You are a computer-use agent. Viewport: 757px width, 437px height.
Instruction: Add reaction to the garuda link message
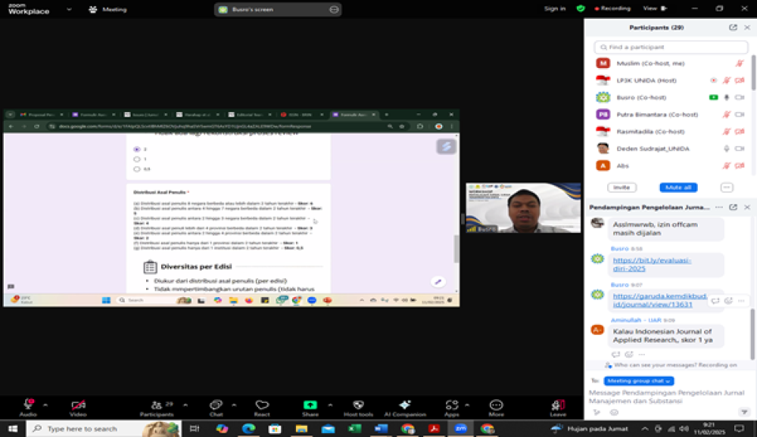tap(728, 300)
